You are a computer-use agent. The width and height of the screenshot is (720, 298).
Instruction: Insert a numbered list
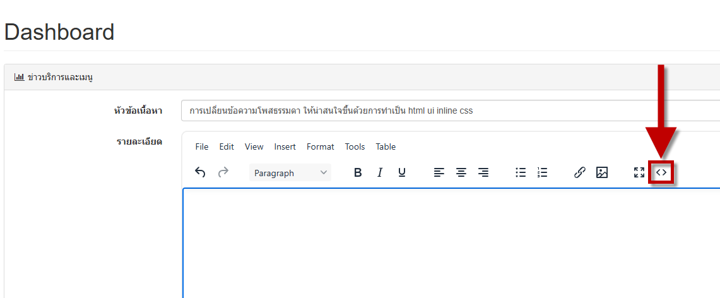coord(542,172)
